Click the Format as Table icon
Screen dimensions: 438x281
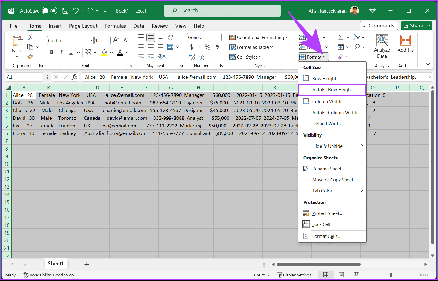(233, 47)
